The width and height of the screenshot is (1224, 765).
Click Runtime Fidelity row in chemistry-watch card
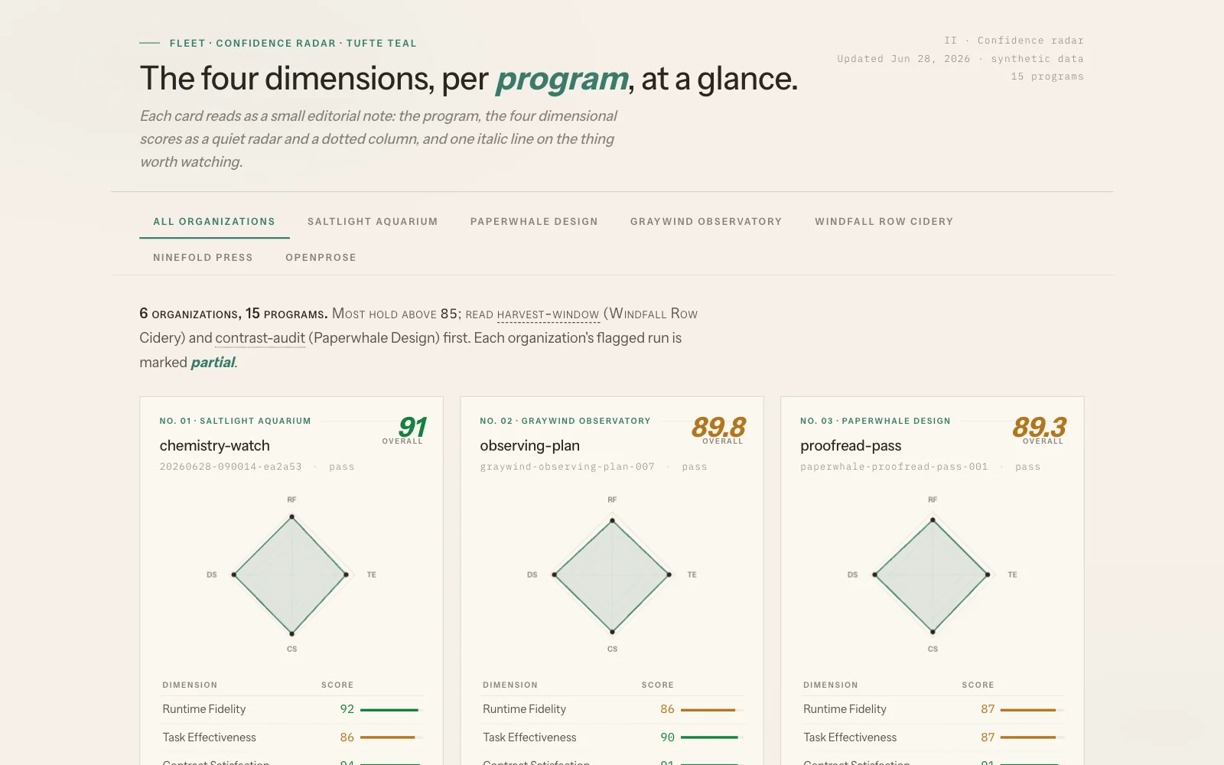coord(291,709)
